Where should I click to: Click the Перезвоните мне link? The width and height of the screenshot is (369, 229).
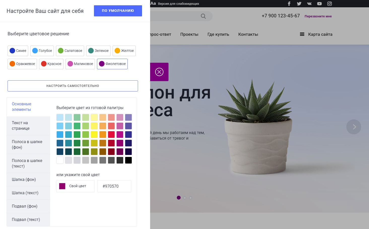pos(318,16)
